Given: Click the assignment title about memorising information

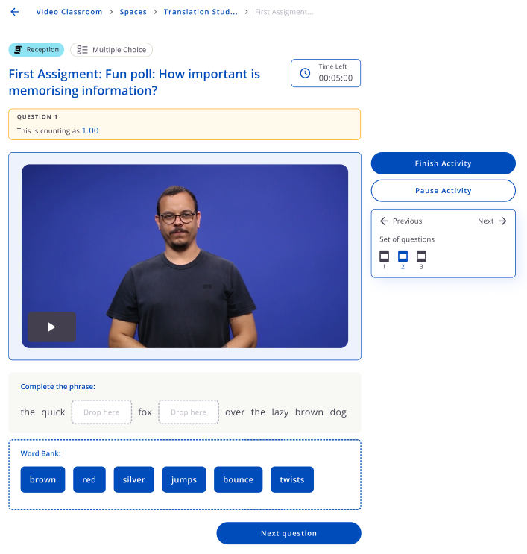Looking at the screenshot, I should click(x=134, y=82).
